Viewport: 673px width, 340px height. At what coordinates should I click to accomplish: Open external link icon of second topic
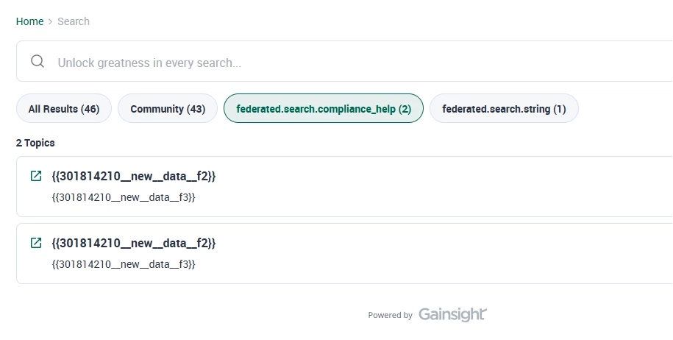pyautogui.click(x=36, y=243)
